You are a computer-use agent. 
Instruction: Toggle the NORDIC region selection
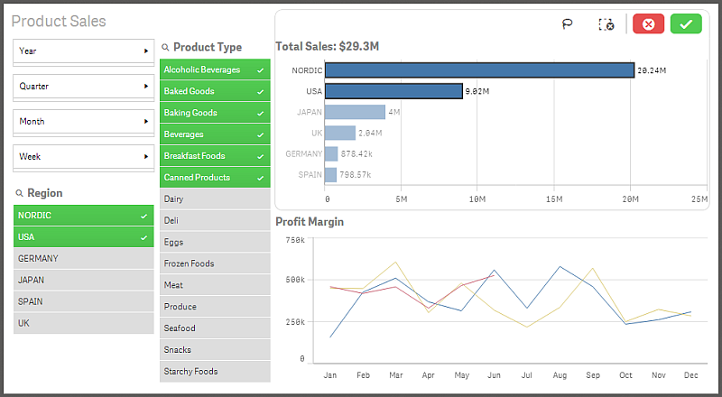pos(83,216)
